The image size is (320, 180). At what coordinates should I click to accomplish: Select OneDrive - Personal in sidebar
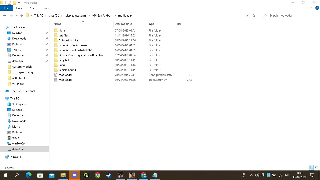click(23, 91)
